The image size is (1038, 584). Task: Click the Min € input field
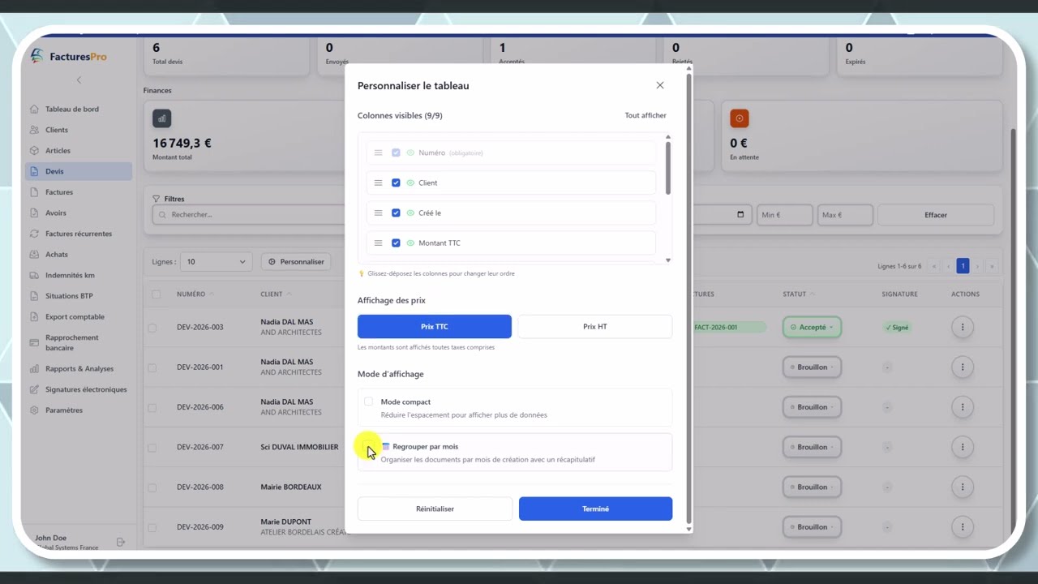(784, 215)
